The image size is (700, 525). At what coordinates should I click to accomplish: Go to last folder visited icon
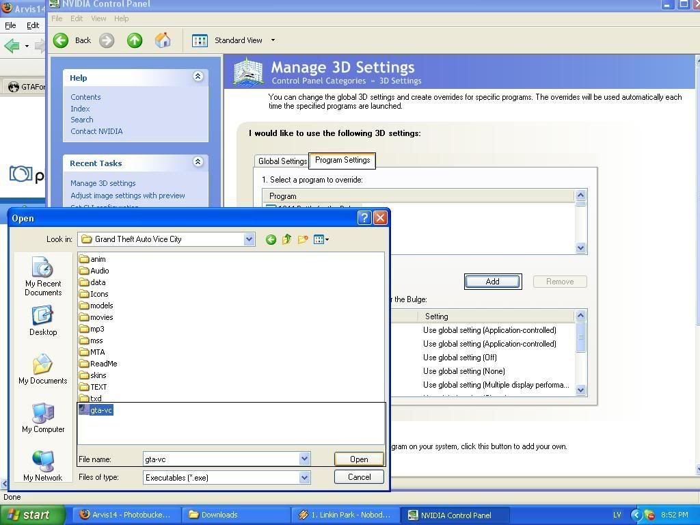[271, 240]
